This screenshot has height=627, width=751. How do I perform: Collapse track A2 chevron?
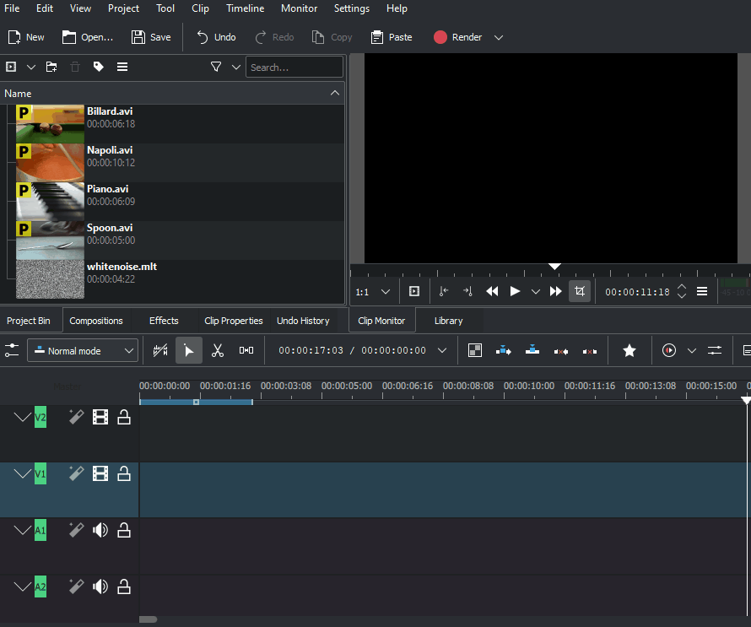[22, 586]
